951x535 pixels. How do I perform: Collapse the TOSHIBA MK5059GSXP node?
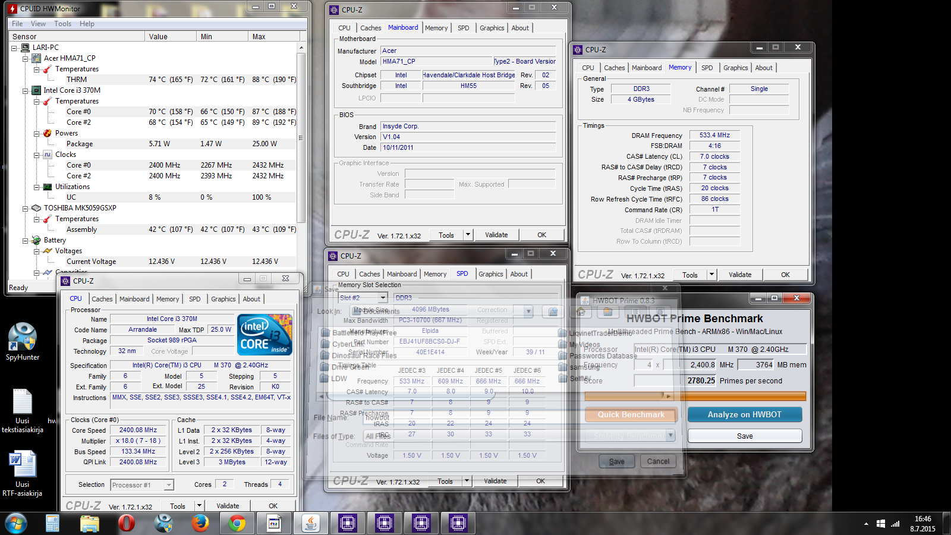tap(25, 208)
